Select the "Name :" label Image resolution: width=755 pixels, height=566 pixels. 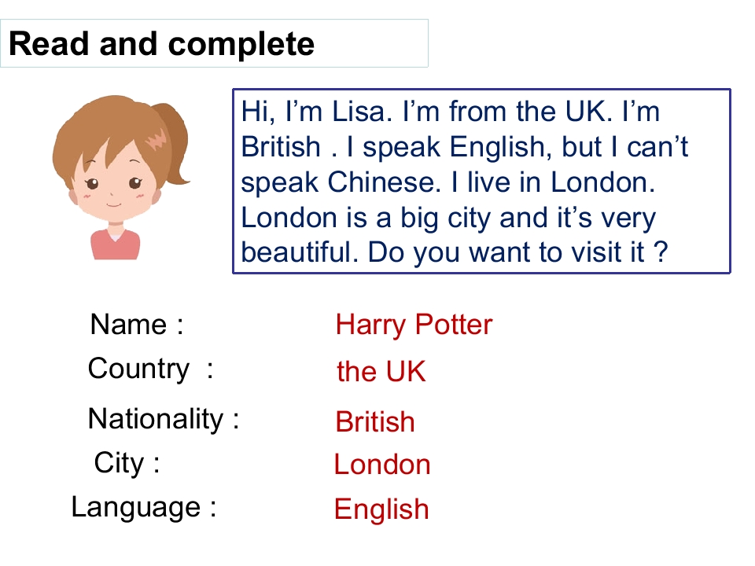click(137, 324)
